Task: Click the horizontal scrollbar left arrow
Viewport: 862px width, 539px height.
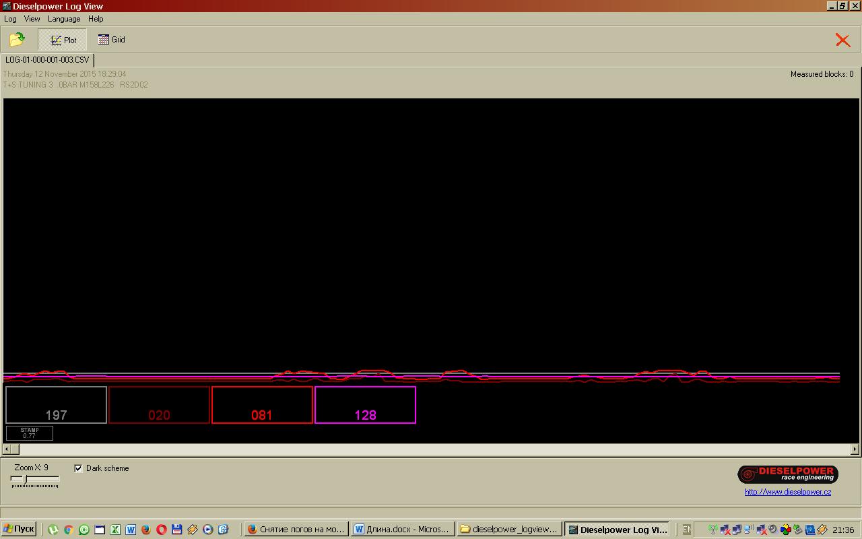Action: 7,449
